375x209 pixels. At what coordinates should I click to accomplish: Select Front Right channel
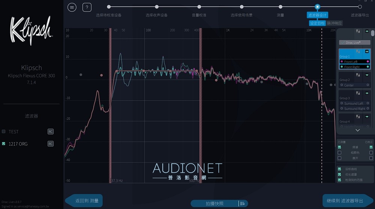pyautogui.click(x=355, y=67)
